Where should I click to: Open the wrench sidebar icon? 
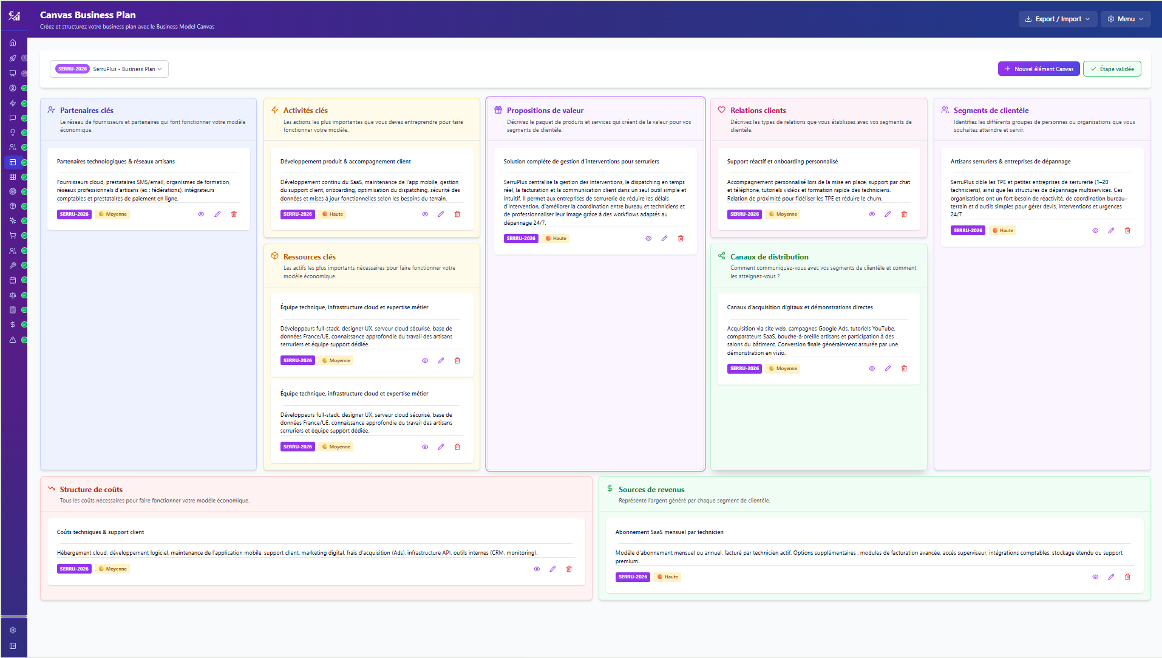tap(13, 266)
